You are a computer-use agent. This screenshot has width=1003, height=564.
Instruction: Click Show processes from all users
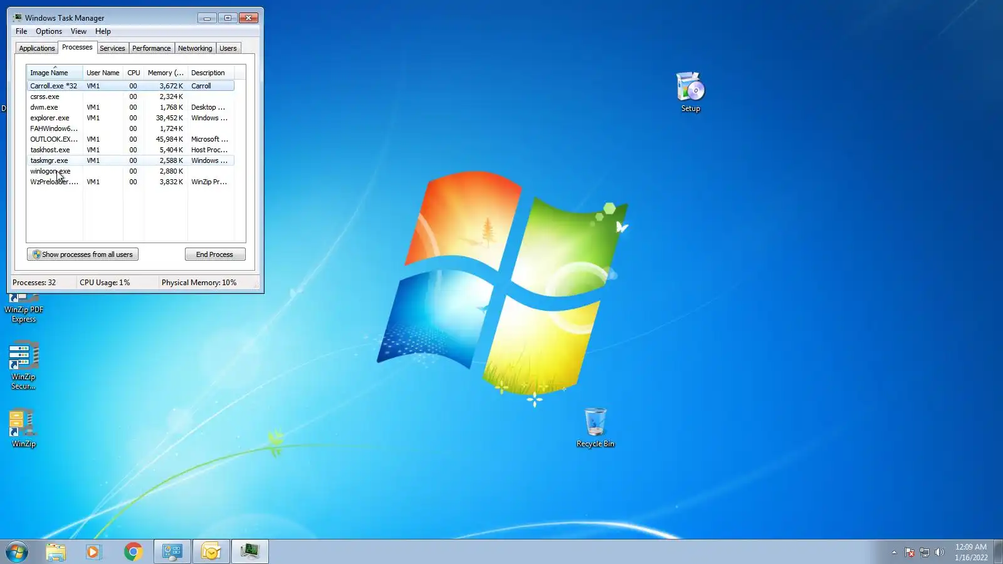tap(83, 254)
